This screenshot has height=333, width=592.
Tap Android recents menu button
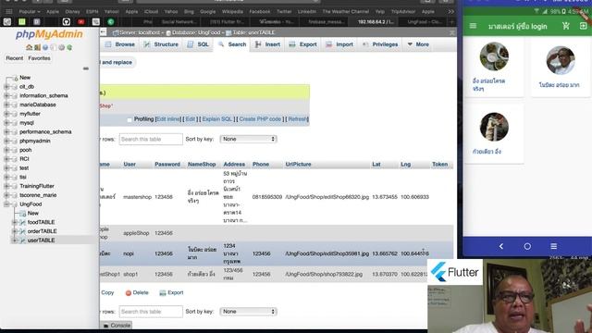click(553, 246)
